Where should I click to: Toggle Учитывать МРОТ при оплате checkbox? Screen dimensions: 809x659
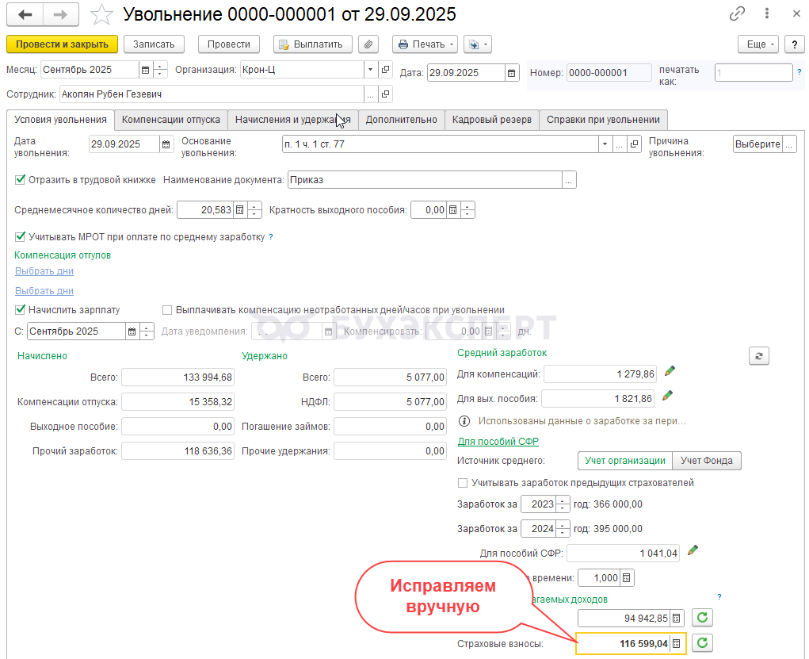click(21, 236)
